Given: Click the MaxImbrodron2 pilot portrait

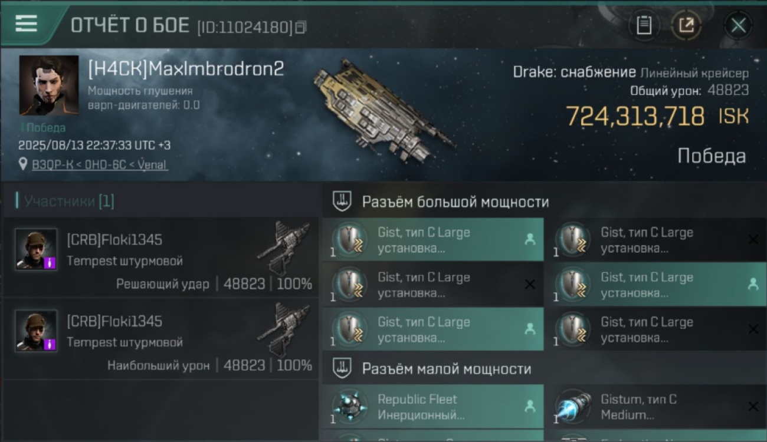Looking at the screenshot, I should pyautogui.click(x=49, y=85).
